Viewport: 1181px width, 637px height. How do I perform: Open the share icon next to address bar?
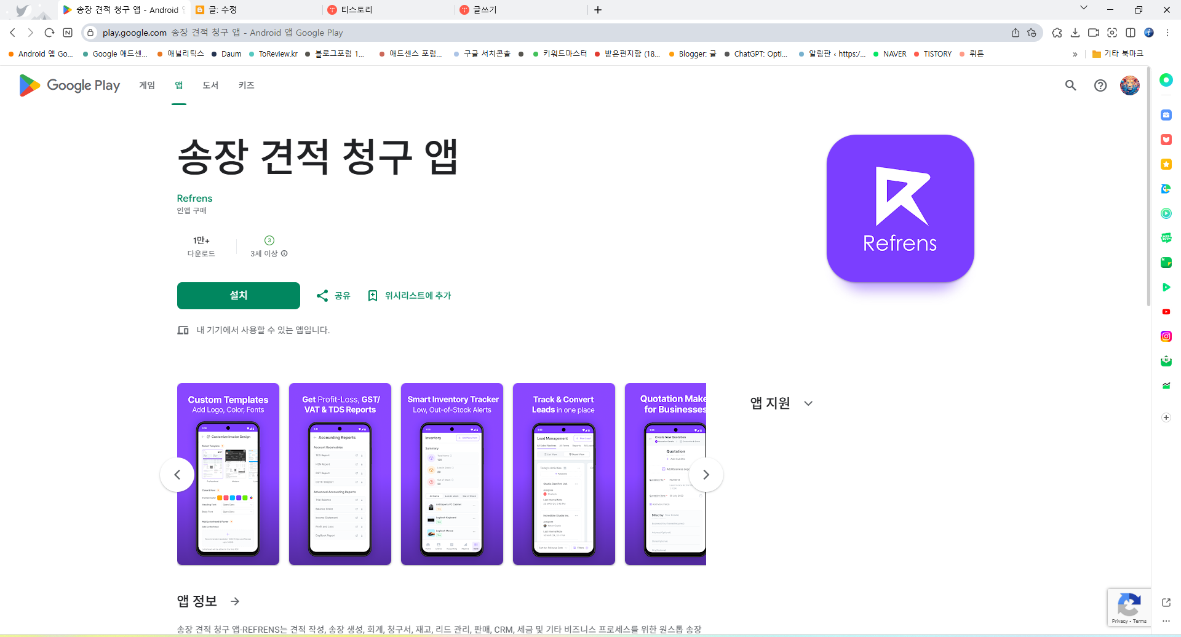coord(1016,33)
